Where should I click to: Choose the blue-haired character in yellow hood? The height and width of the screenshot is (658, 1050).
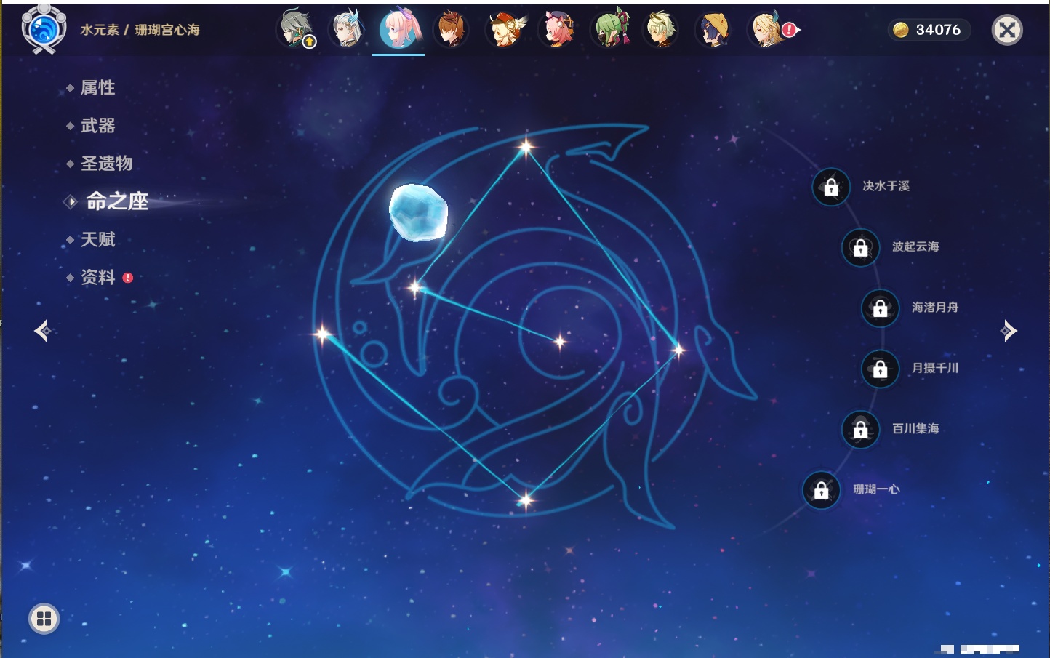(x=713, y=29)
